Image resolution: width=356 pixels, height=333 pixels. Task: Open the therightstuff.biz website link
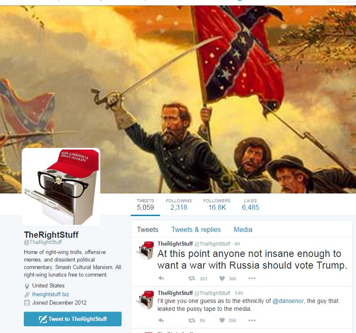click(x=51, y=294)
